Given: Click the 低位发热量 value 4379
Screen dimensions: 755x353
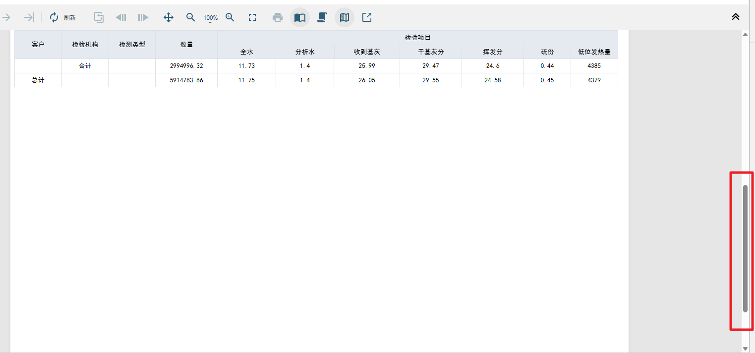Looking at the screenshot, I should pyautogui.click(x=594, y=80).
